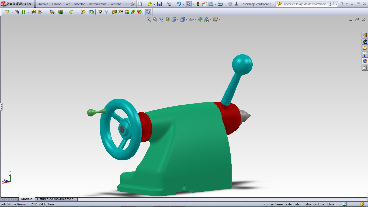Open the Options checklist icon

pyautogui.click(x=211, y=4)
